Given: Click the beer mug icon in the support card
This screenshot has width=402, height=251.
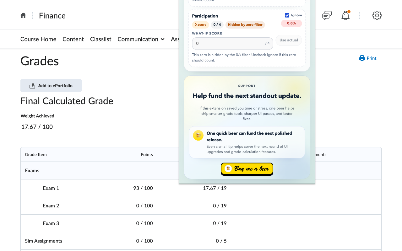Looking at the screenshot, I should click(198, 136).
